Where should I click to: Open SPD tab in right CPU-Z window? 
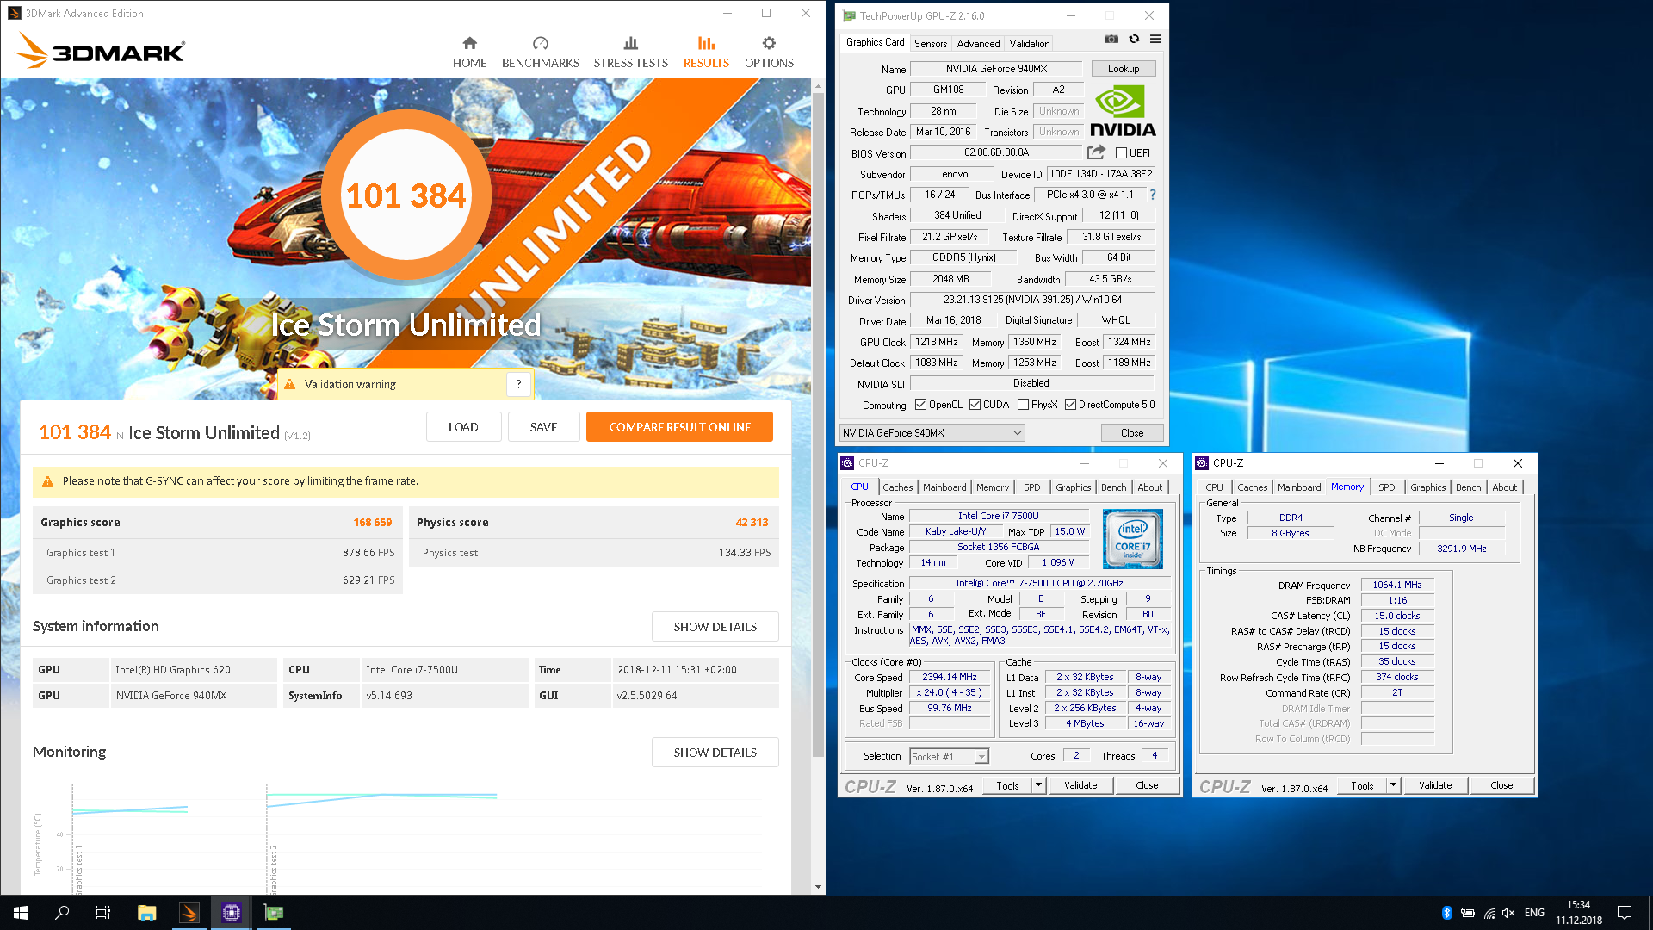pos(1386,487)
